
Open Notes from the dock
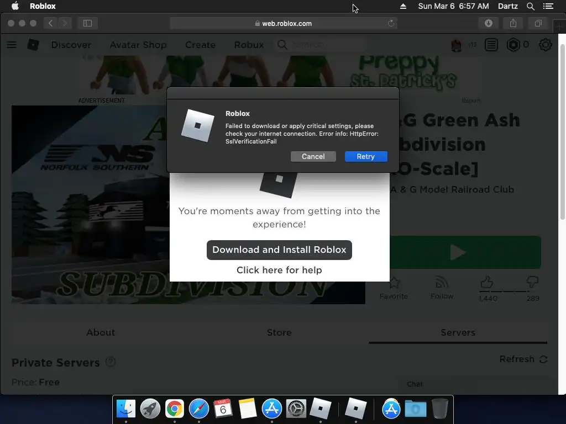pyautogui.click(x=247, y=409)
